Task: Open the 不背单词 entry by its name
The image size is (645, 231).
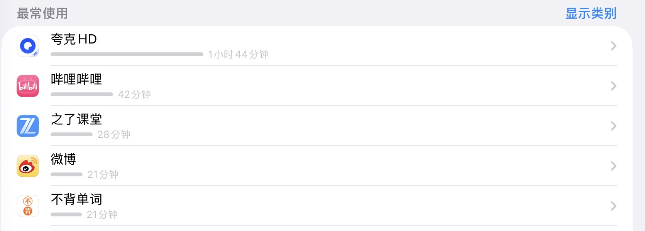Action: [x=76, y=199]
